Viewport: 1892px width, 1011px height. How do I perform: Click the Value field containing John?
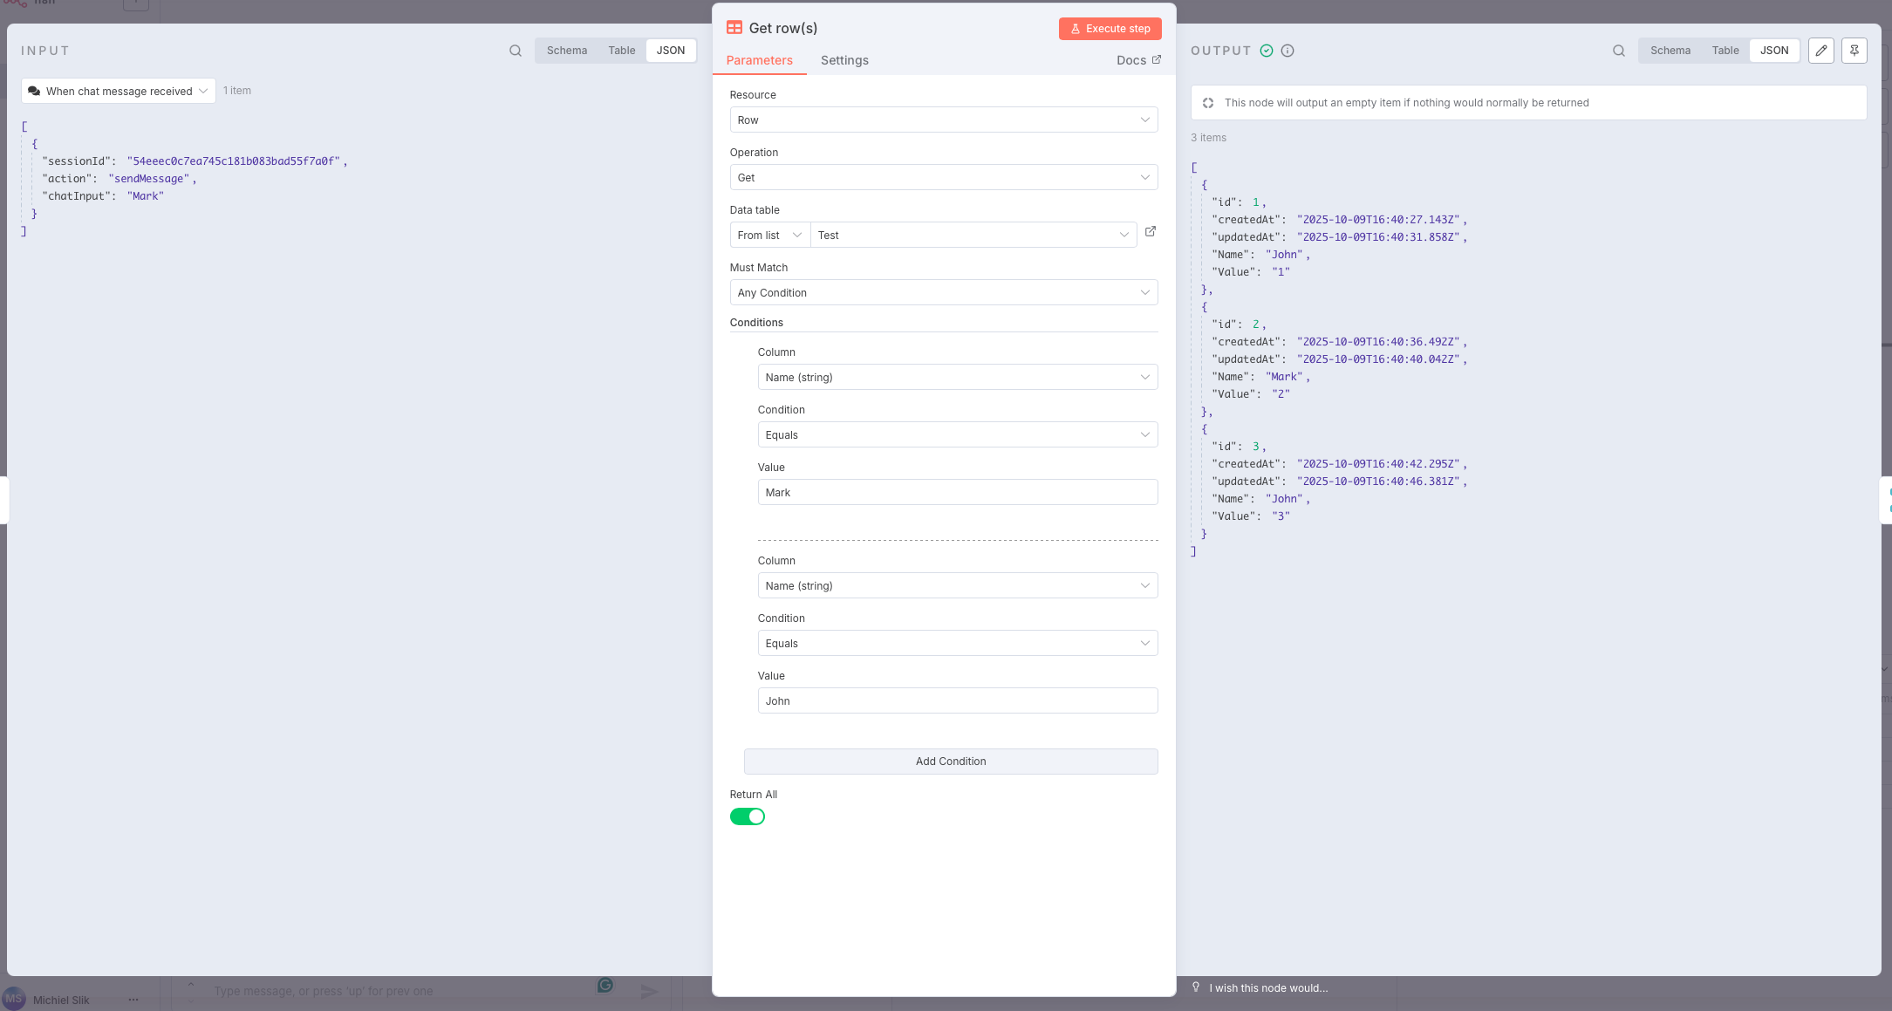click(x=957, y=700)
